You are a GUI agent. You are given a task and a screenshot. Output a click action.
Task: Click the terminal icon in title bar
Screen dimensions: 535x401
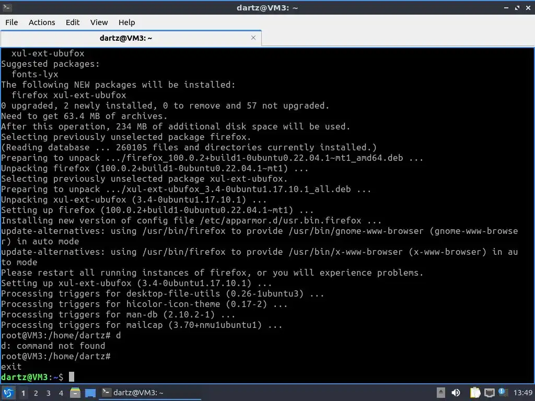[7, 7]
